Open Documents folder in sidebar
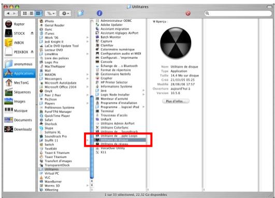This screenshot has width=275, height=198. coord(19,120)
